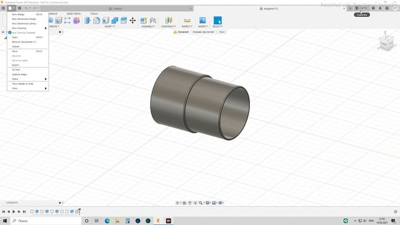This screenshot has height=225, width=400.
Task: Click the Viewports layout icon
Action: tap(221, 202)
